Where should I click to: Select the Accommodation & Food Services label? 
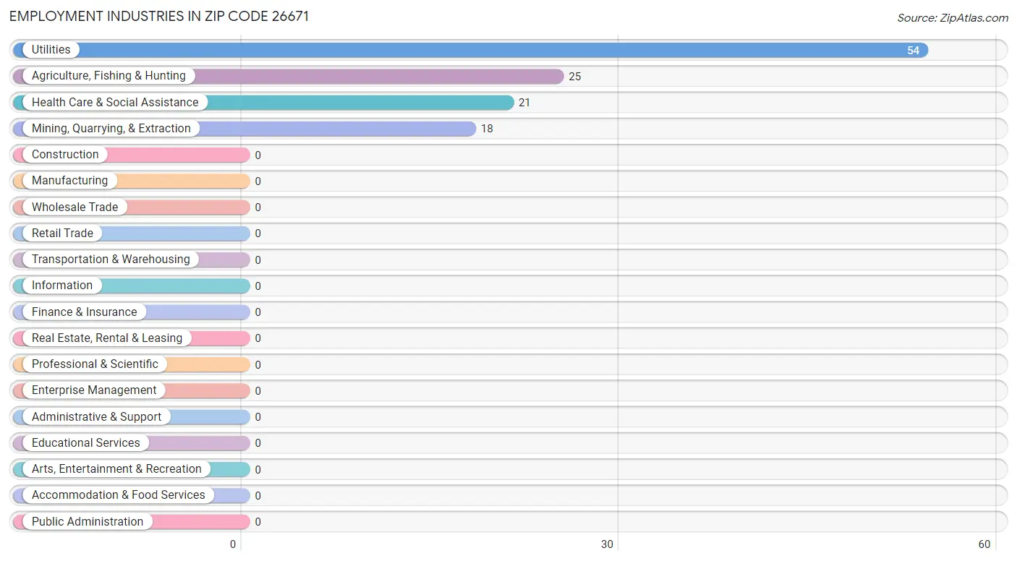pos(119,495)
